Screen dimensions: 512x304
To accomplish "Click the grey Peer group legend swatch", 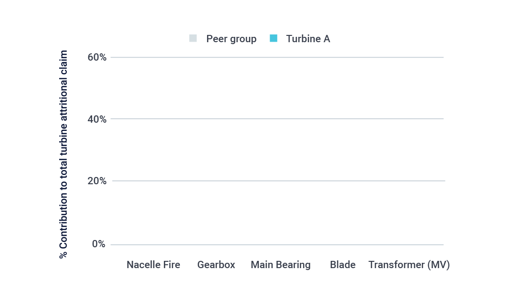I will point(193,38).
